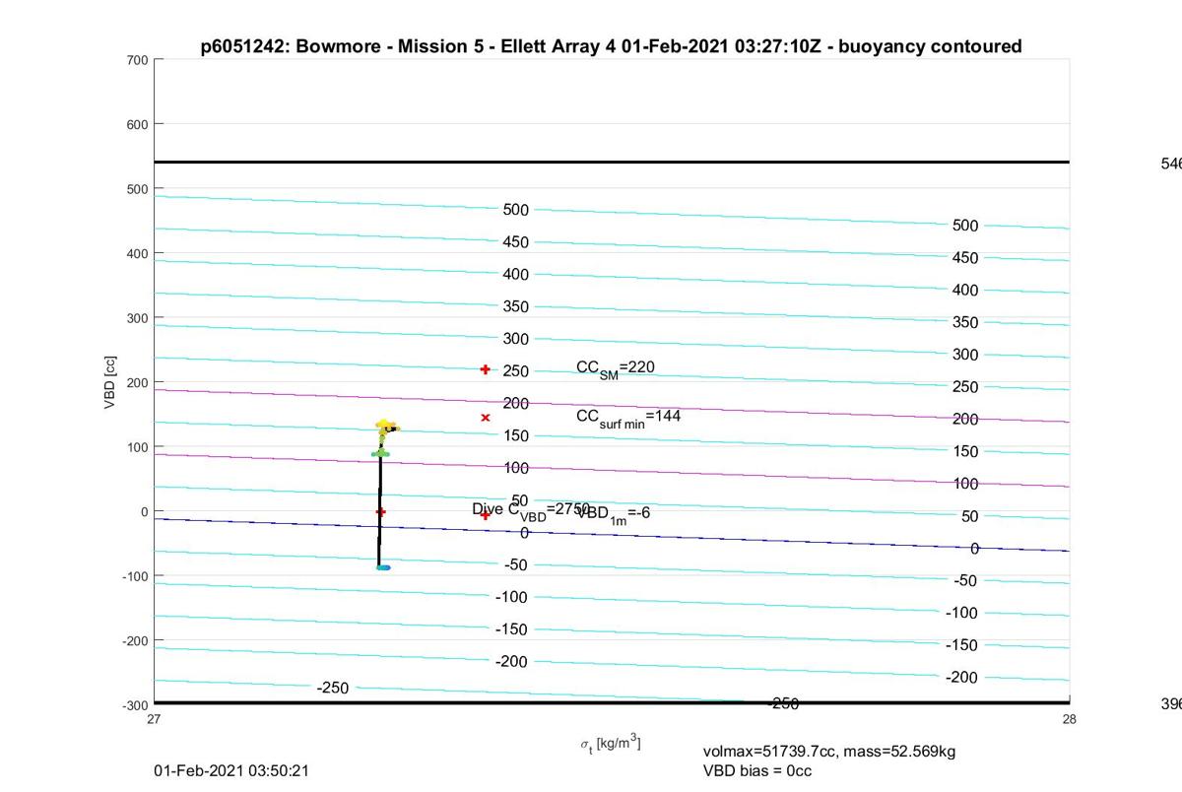This screenshot has width=1182, height=792.
Task: Select the σt [kg/m³] x-axis label
Action: tap(611, 745)
